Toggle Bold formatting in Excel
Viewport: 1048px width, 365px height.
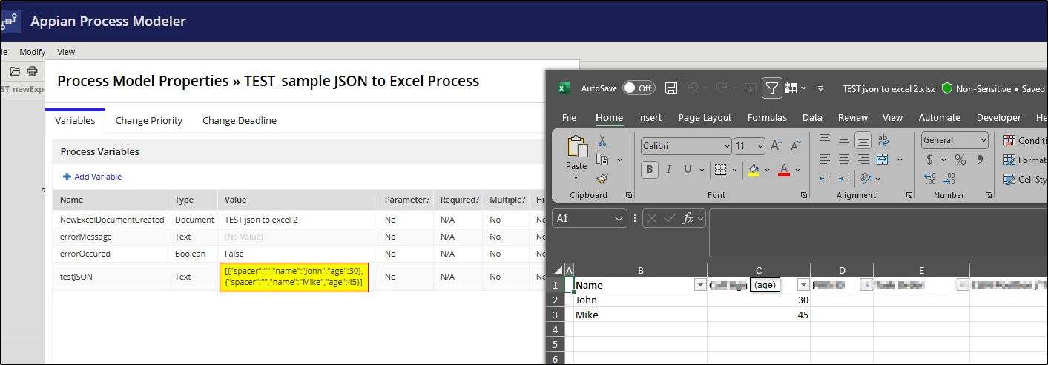pyautogui.click(x=650, y=170)
